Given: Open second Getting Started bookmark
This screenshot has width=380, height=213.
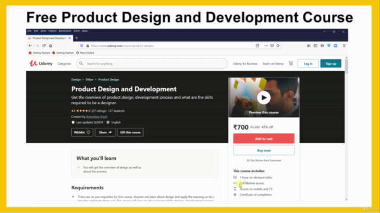Looking at the screenshot, I should (63, 53).
